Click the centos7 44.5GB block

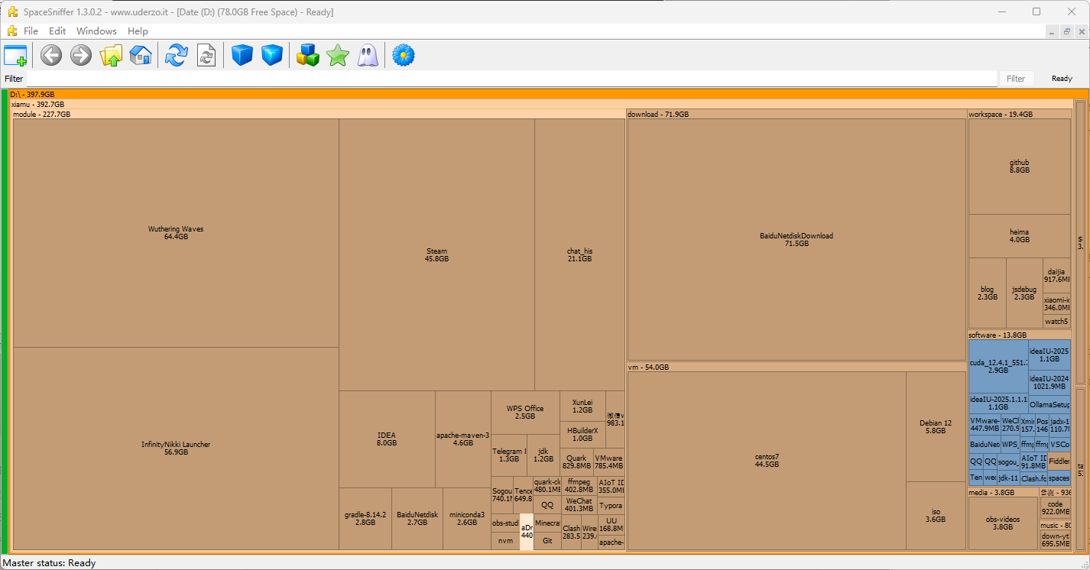tap(767, 461)
